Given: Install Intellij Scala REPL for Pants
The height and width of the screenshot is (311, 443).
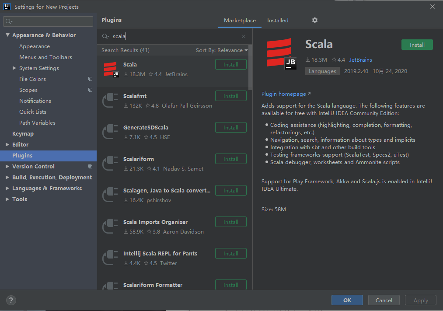Looking at the screenshot, I should (x=230, y=253).
